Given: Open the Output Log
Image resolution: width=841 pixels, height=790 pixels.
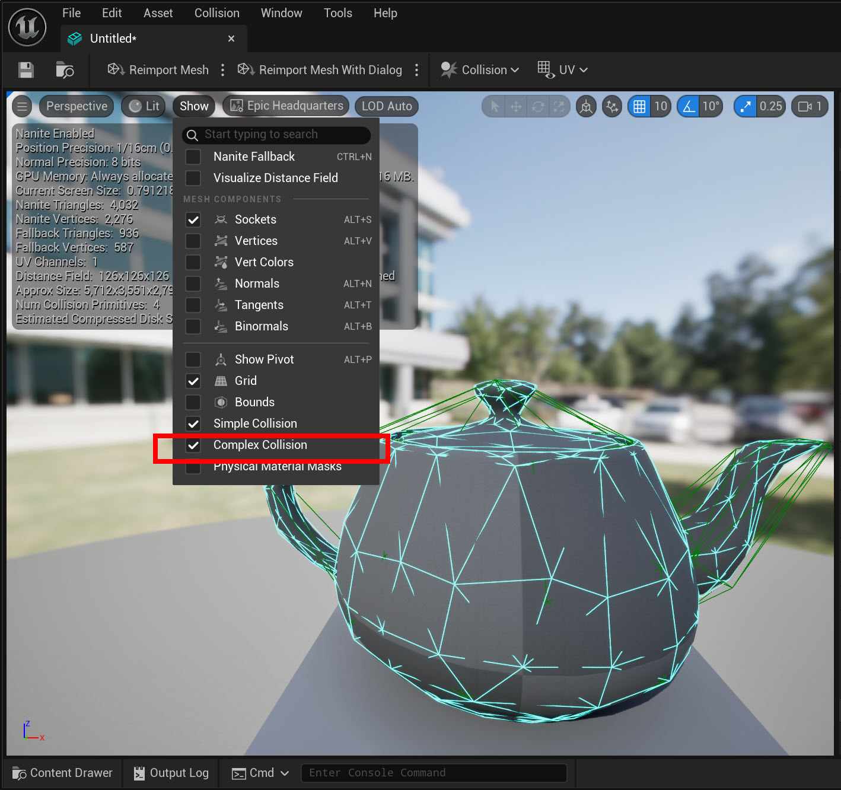Looking at the screenshot, I should tap(171, 773).
